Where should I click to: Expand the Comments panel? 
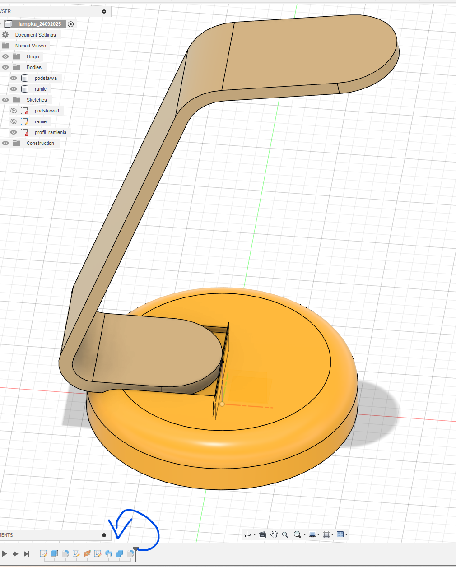[104, 535]
